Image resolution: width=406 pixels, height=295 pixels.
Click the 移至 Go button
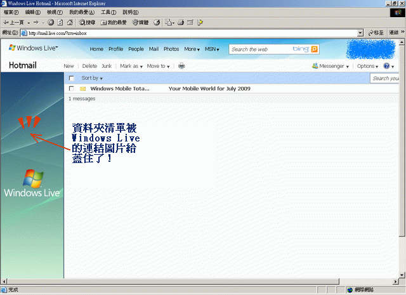point(376,33)
